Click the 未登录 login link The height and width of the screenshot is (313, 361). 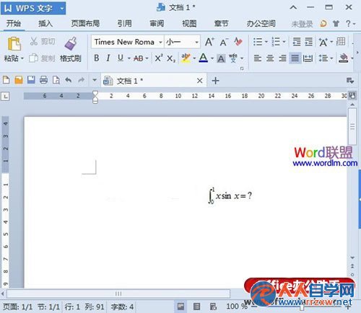pos(302,24)
